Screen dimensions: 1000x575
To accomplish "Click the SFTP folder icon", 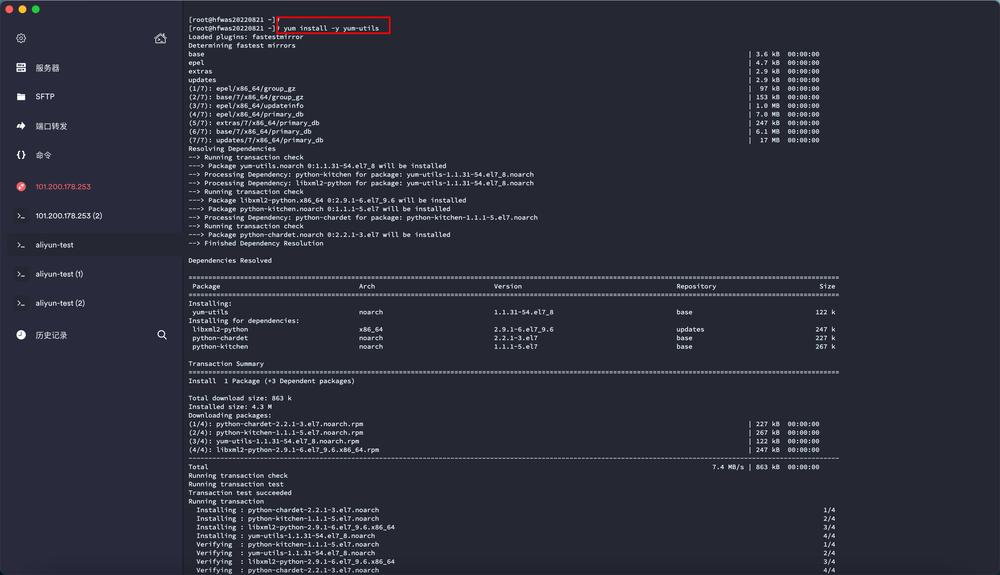I will (21, 97).
